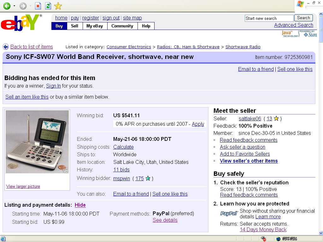
Task: Click the Search button
Action: (x=303, y=18)
